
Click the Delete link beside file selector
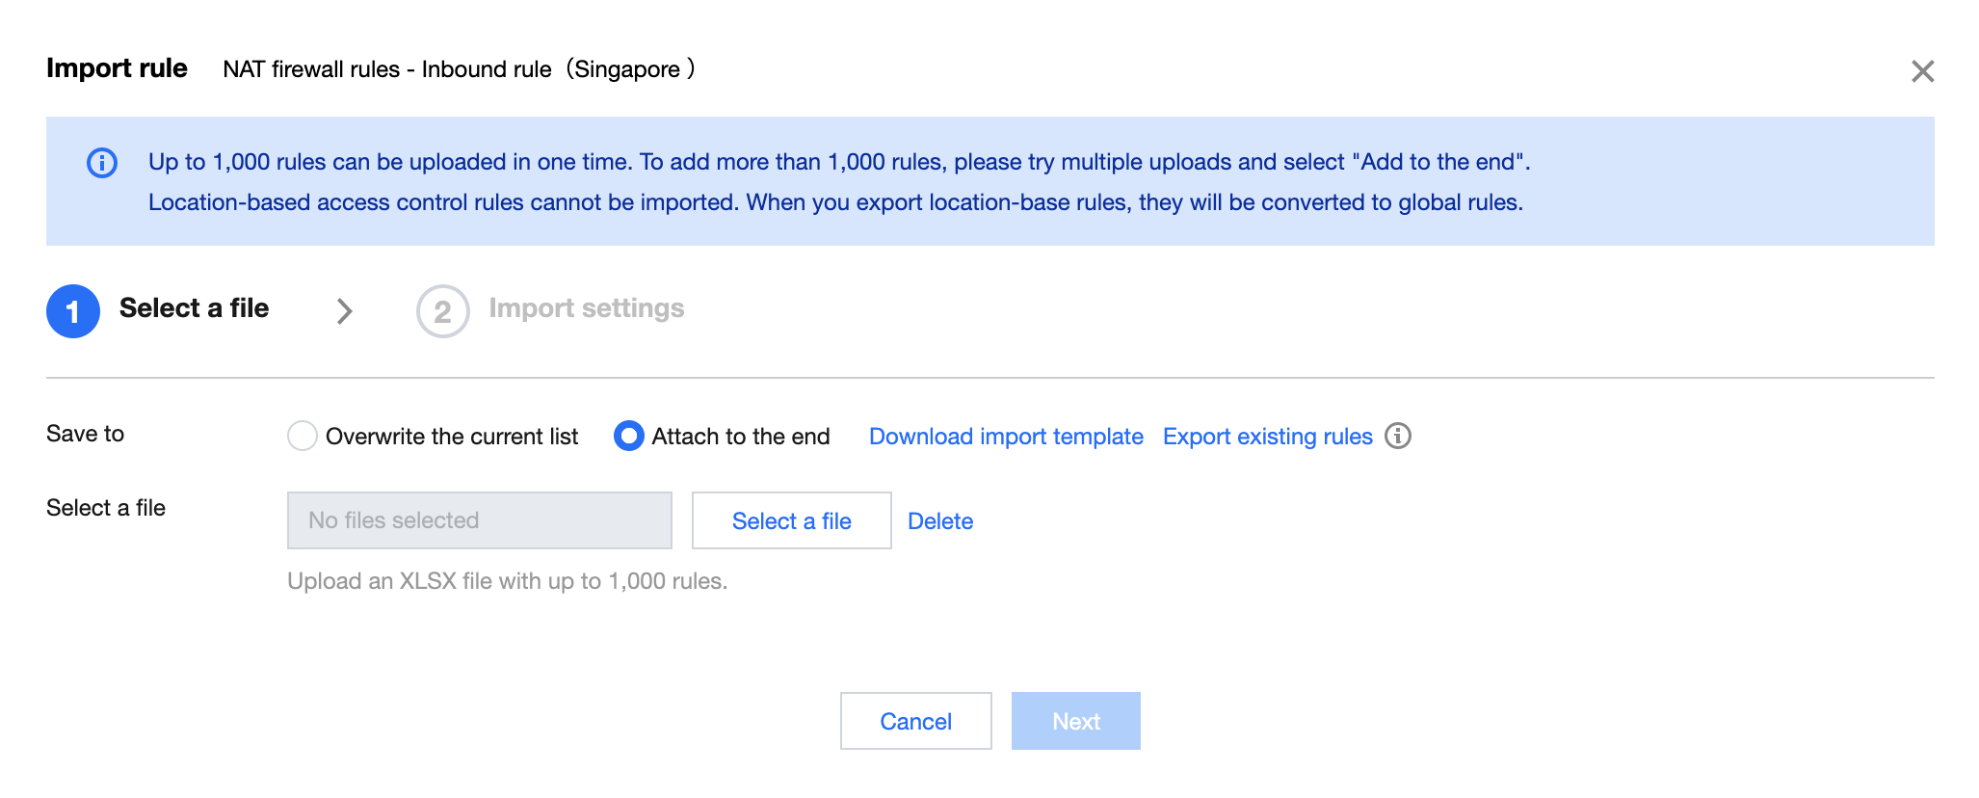pyautogui.click(x=940, y=521)
